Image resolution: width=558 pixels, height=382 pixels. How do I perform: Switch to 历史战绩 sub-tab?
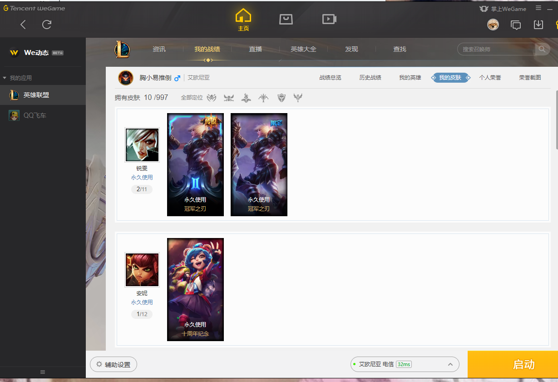click(370, 78)
